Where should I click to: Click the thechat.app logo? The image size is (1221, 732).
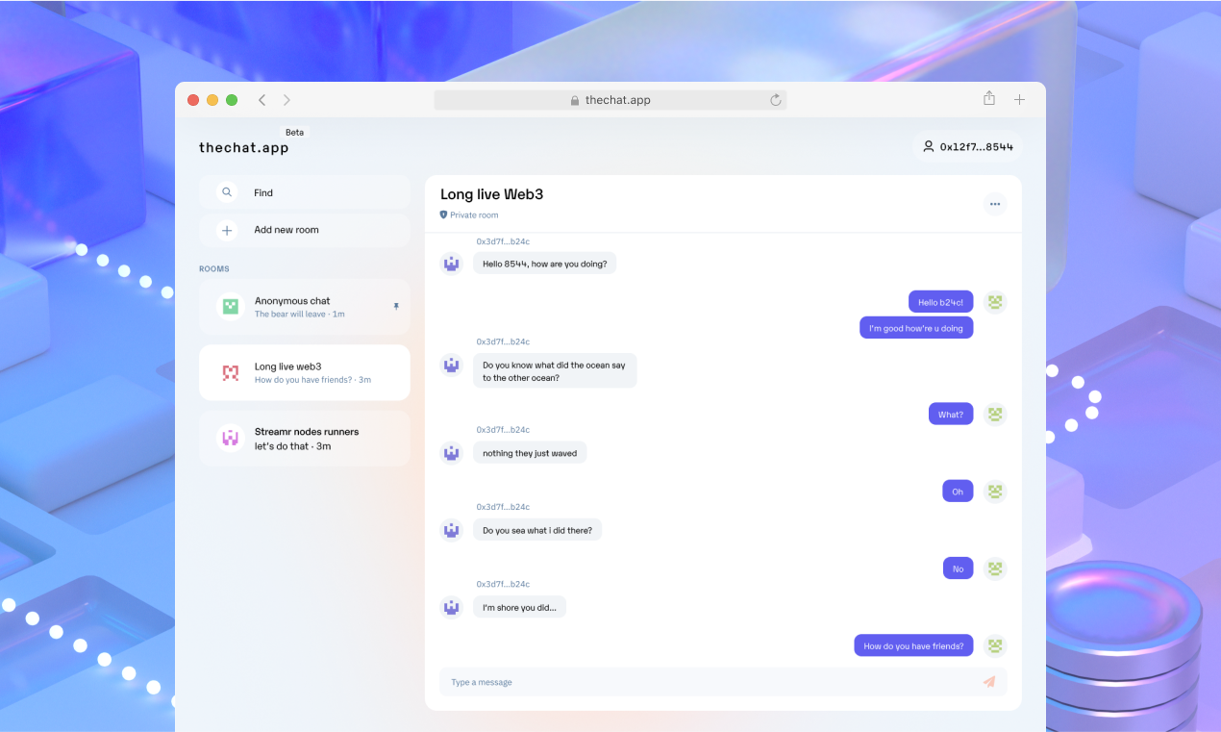coord(243,148)
